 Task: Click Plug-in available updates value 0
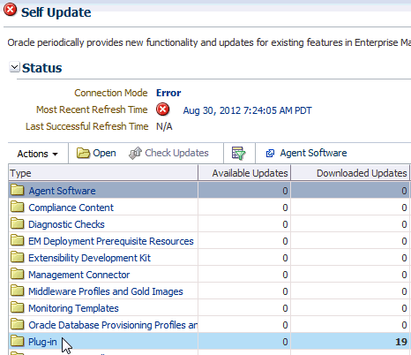click(285, 342)
